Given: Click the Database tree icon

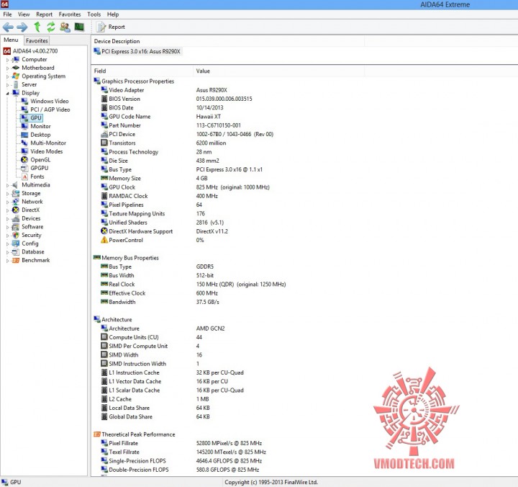Looking at the screenshot, I should [16, 251].
